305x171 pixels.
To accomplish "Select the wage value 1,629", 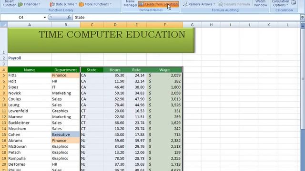I will pyautogui.click(x=164, y=123).
